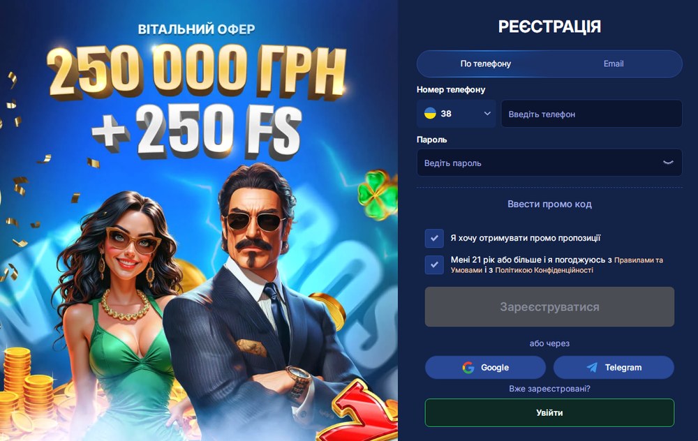Click the 'Увійти' login button
The image size is (698, 441).
point(549,412)
